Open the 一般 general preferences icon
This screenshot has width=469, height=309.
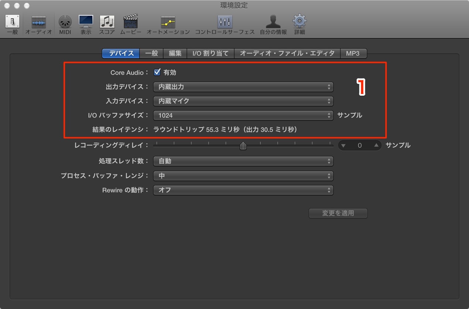pos(12,25)
